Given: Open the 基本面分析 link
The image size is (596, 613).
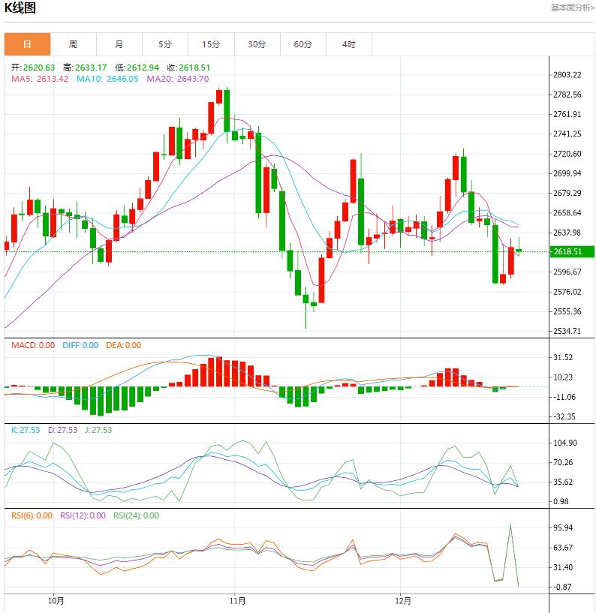Looking at the screenshot, I should 573,8.
